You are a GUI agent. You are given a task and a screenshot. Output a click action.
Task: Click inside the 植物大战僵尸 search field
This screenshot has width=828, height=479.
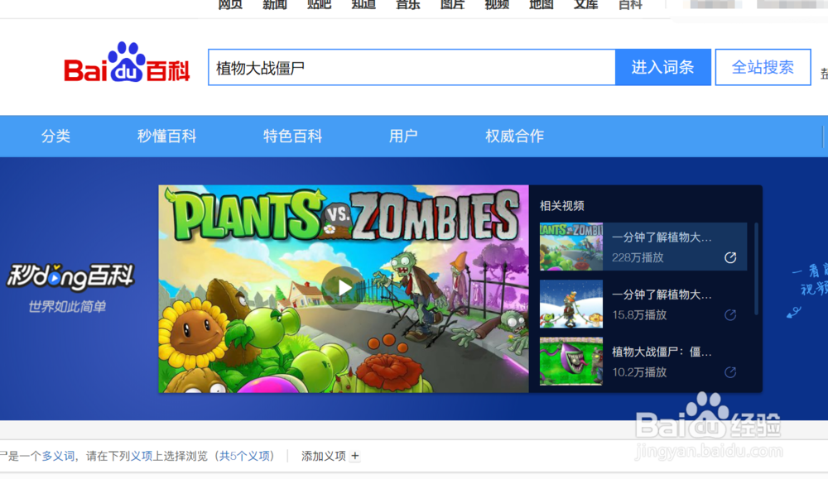[412, 67]
